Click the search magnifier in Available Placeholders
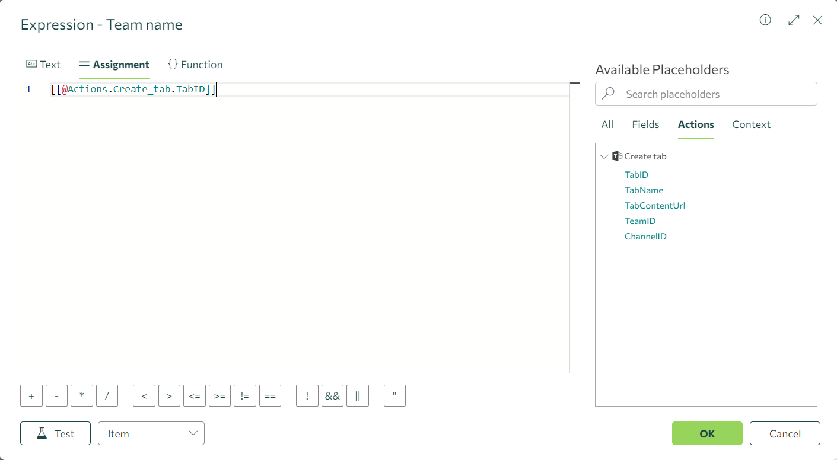The width and height of the screenshot is (837, 460). [608, 94]
